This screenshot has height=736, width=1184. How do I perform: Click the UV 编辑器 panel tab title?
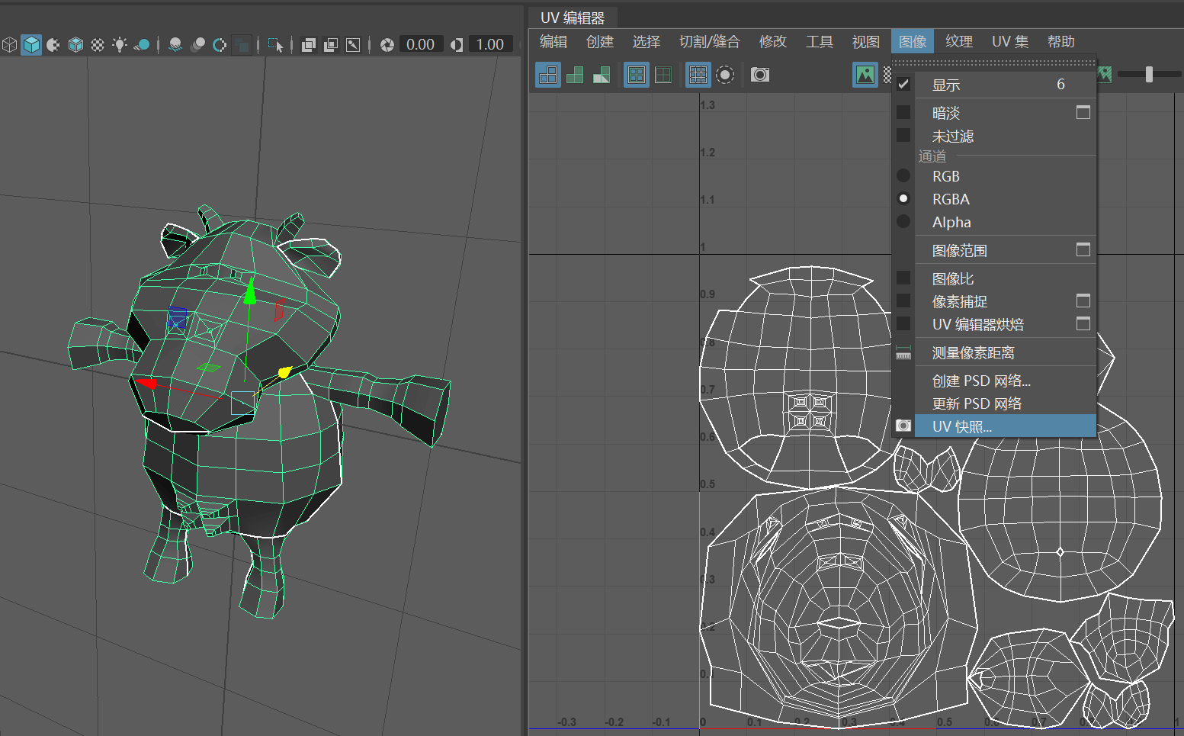click(573, 17)
